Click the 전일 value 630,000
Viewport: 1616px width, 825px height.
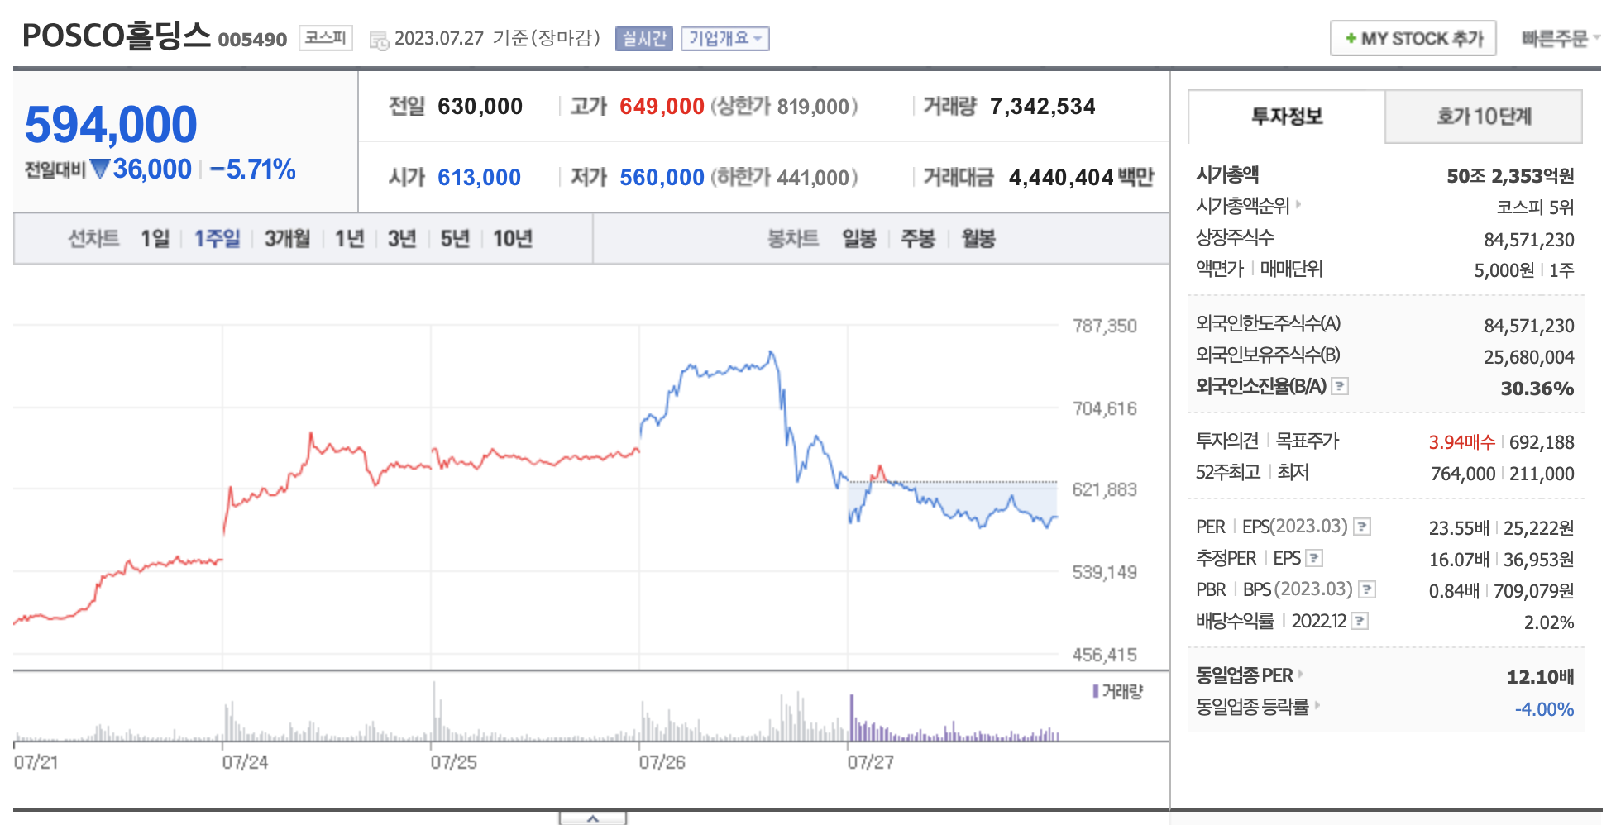pyautogui.click(x=480, y=107)
